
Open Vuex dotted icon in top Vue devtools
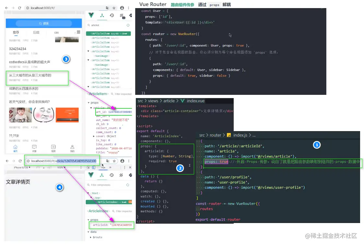(x=122, y=16)
